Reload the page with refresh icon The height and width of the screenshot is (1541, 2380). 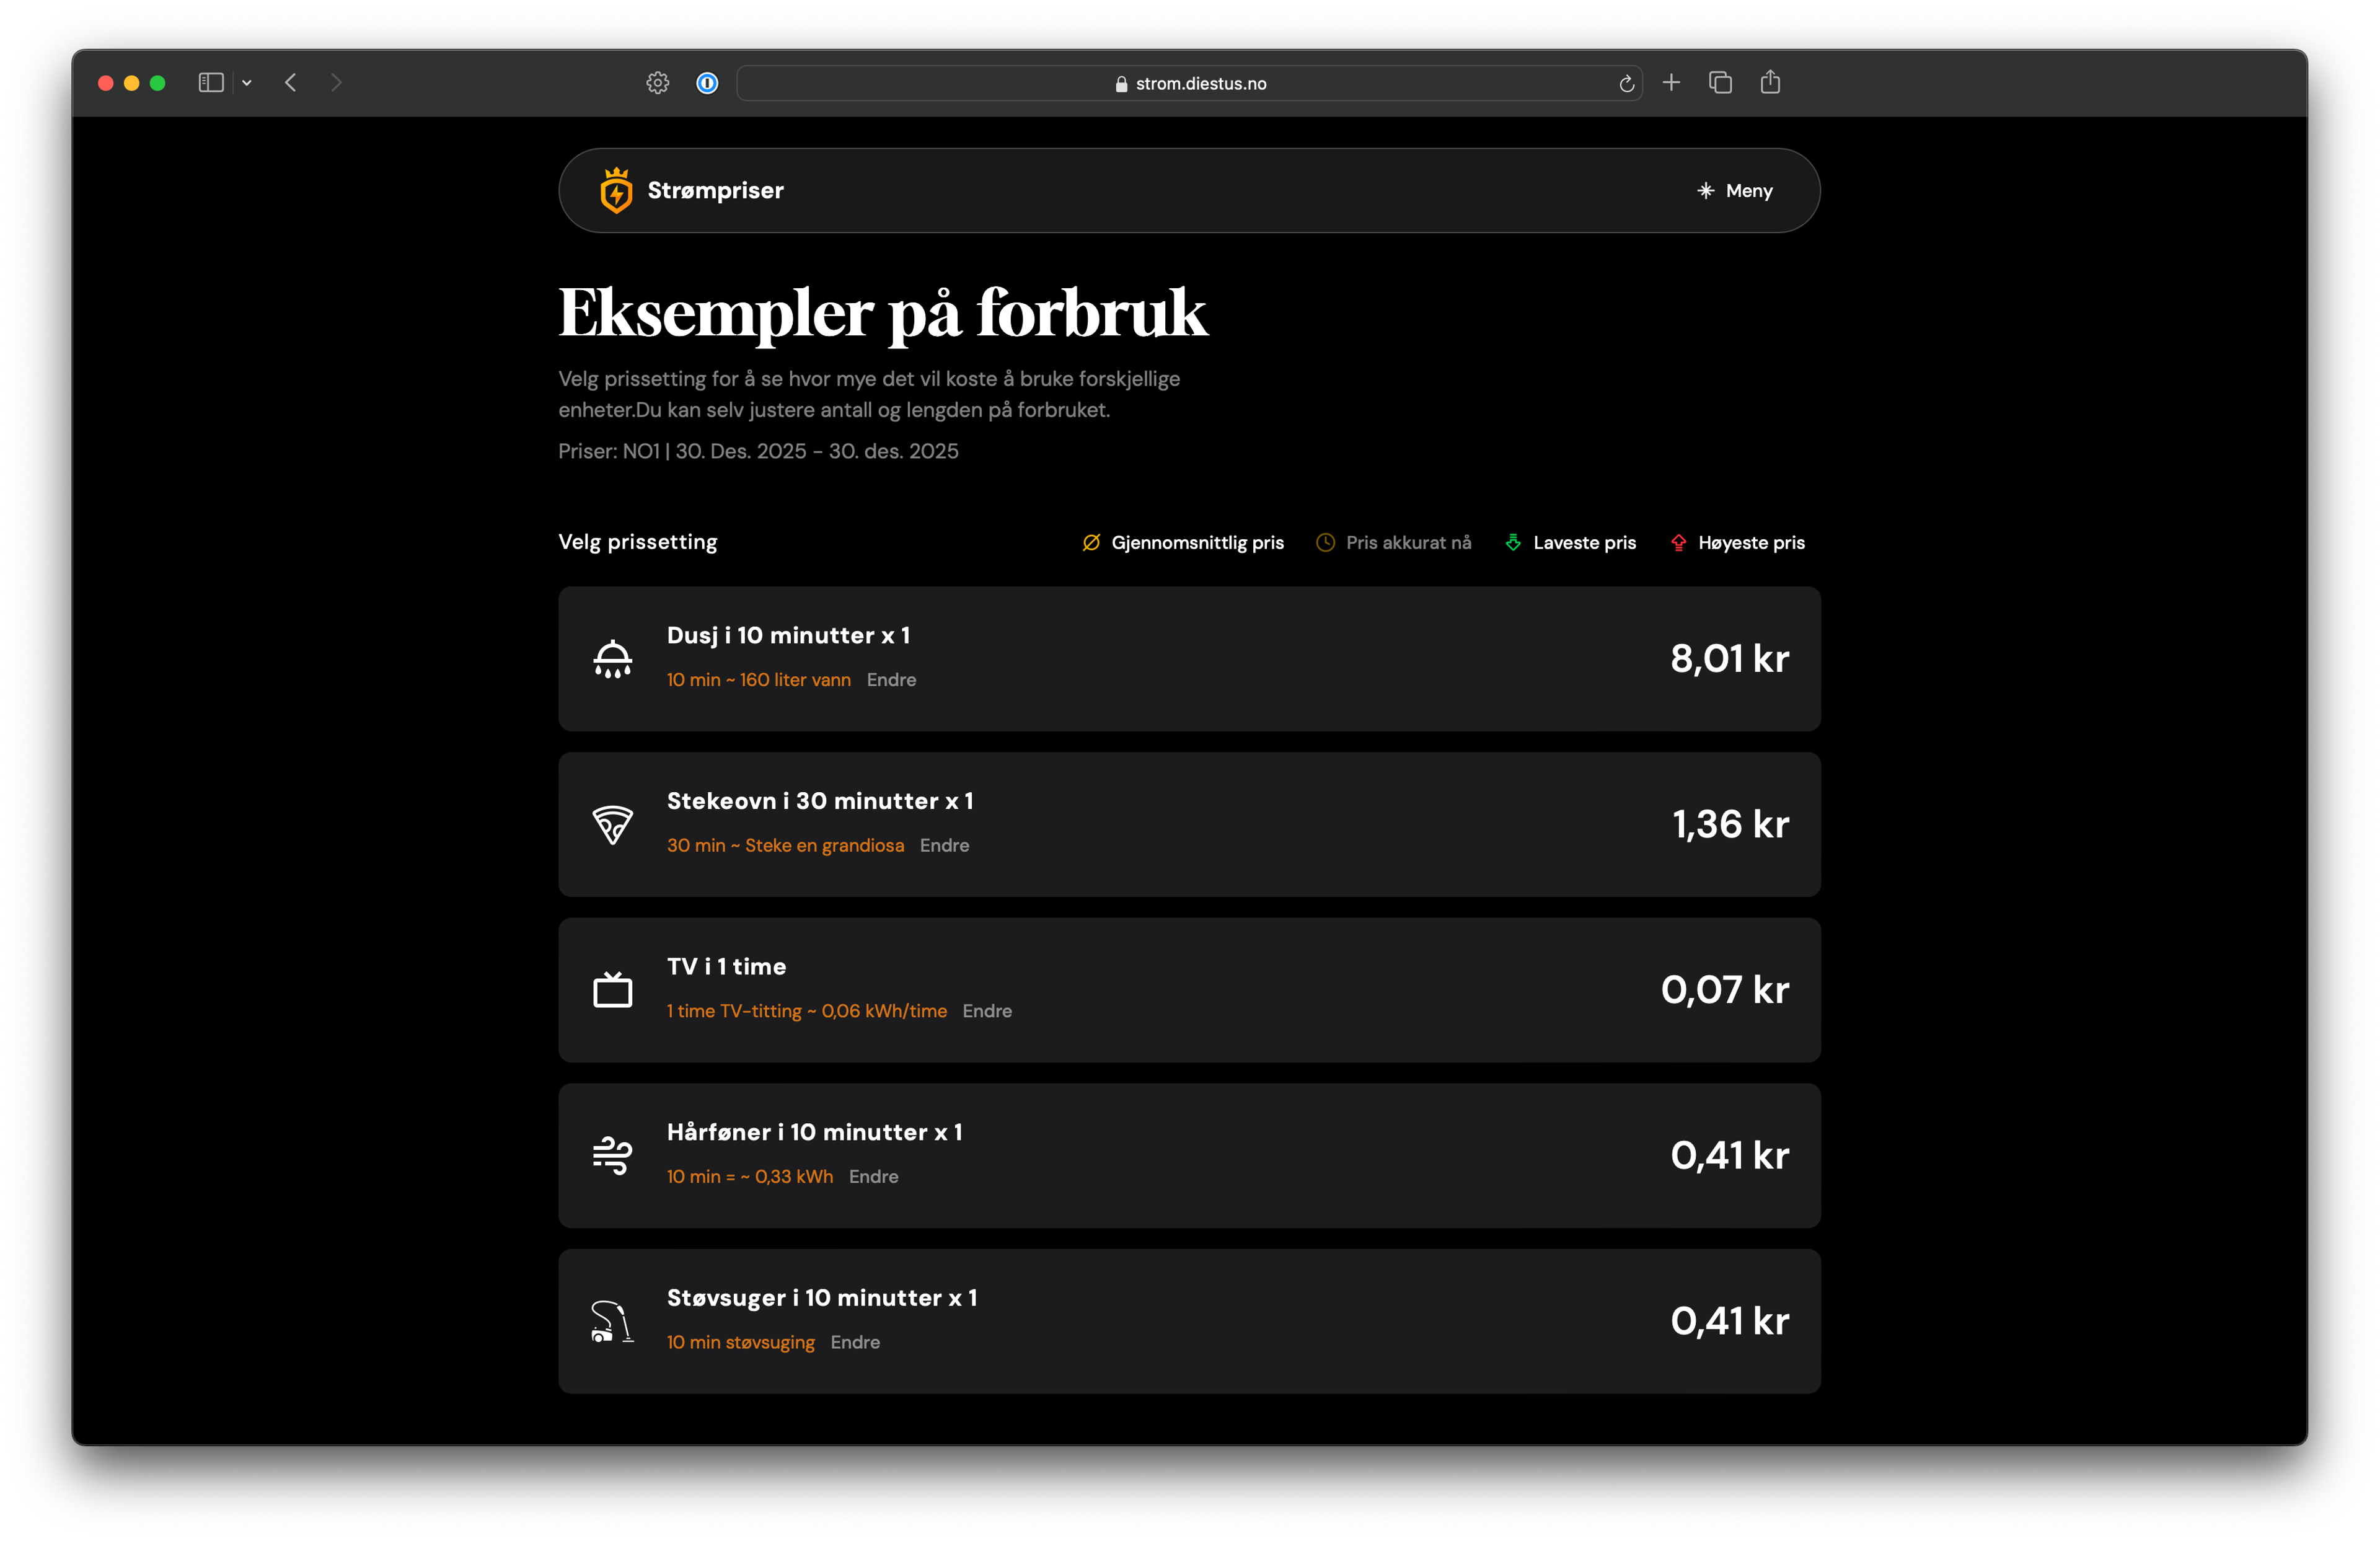[x=1626, y=84]
